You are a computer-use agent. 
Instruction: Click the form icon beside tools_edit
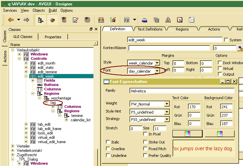point(33,133)
